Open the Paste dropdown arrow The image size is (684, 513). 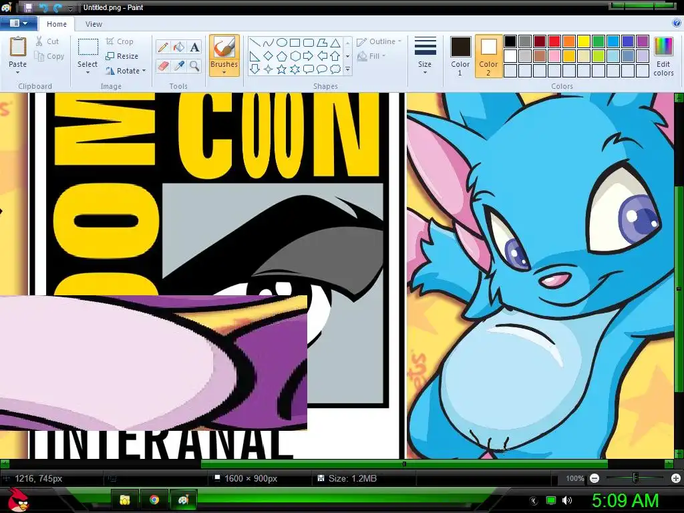18,72
